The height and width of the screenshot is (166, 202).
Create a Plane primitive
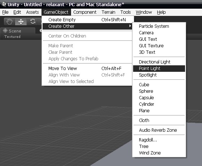point(159,111)
